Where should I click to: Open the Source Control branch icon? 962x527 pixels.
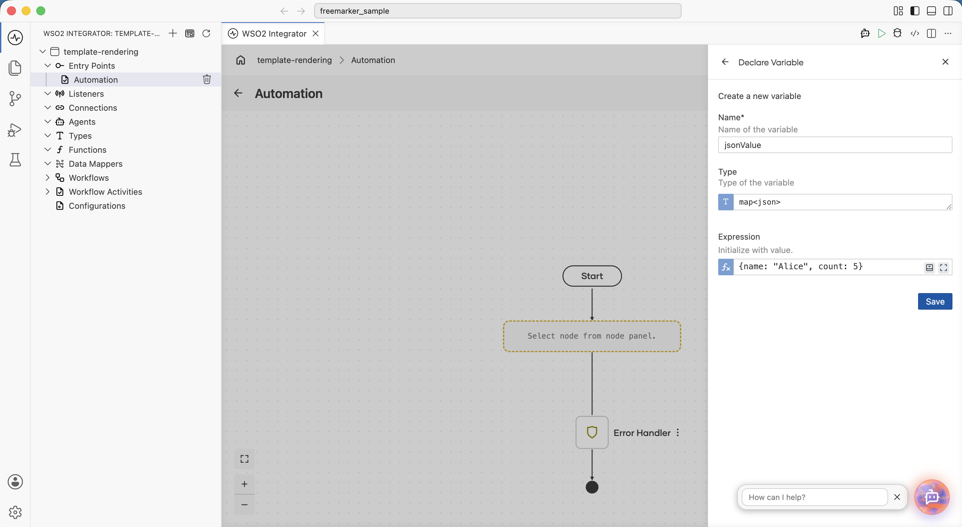[15, 99]
